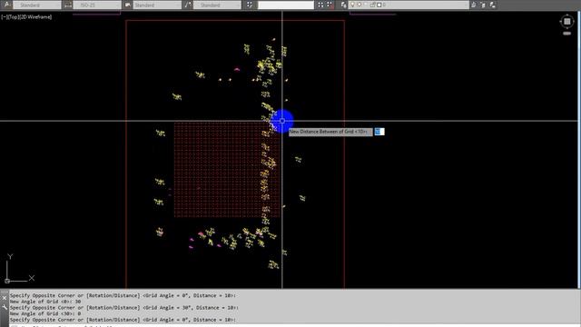
Task: Click the [-] viewport controls label
Action: point(4,16)
